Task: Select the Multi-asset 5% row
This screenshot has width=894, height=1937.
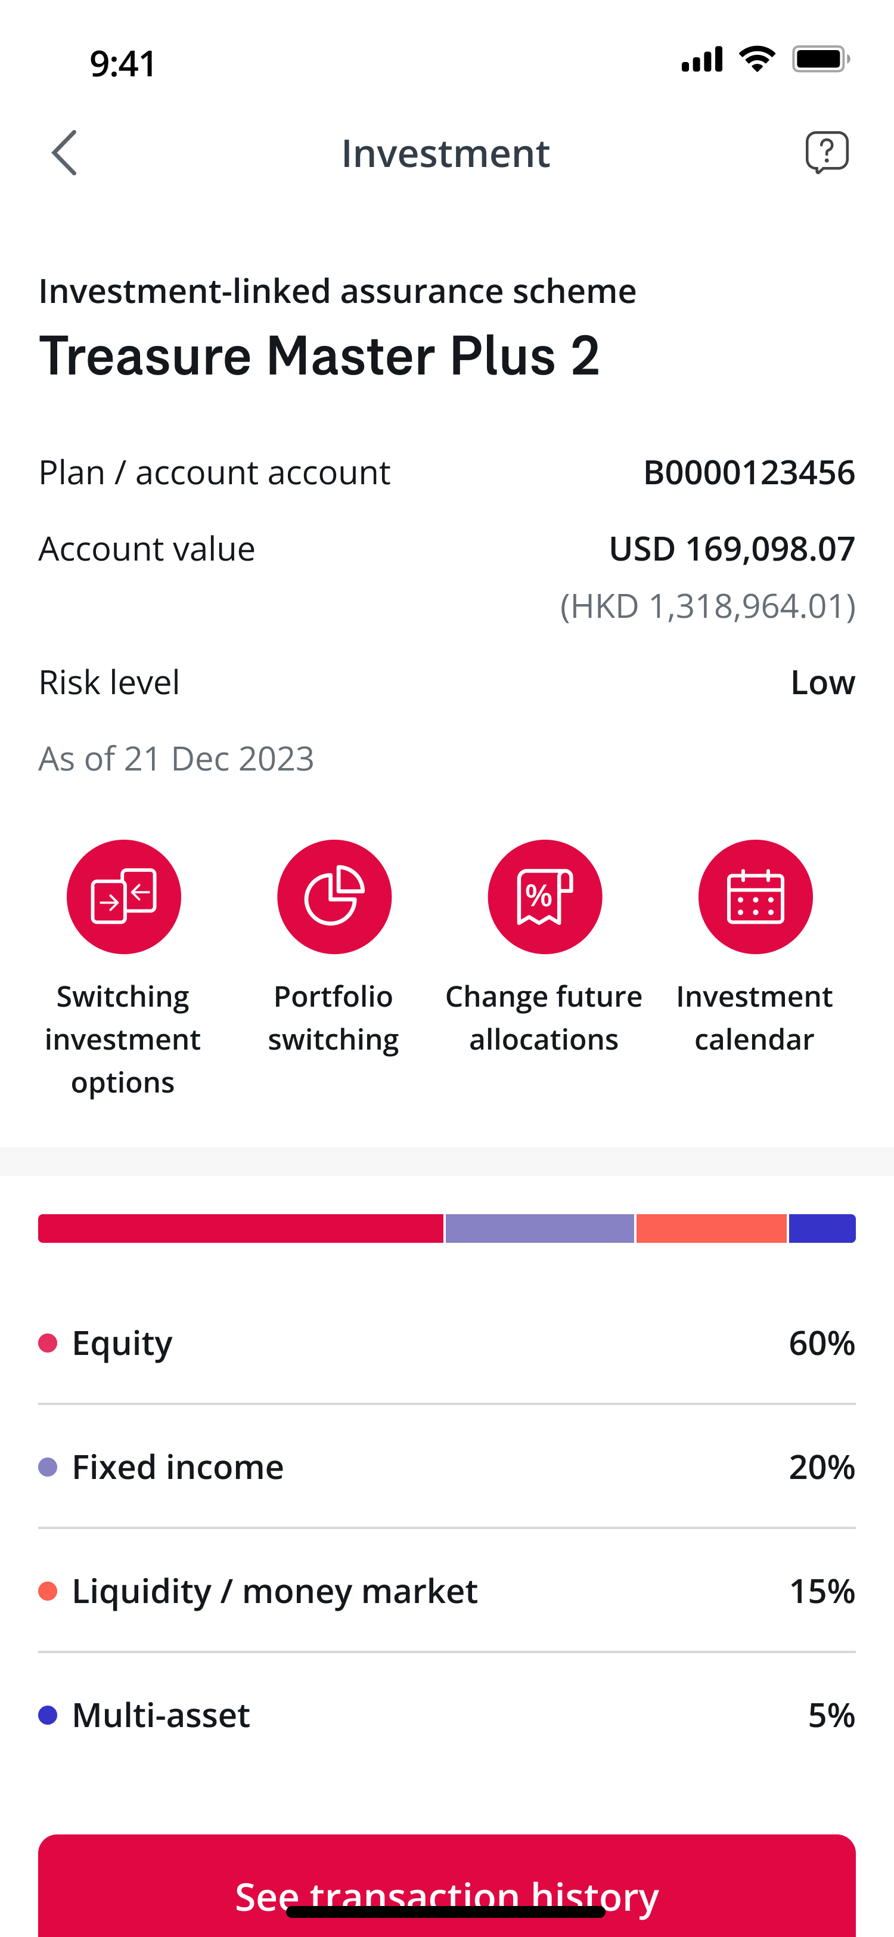Action: 446,1715
